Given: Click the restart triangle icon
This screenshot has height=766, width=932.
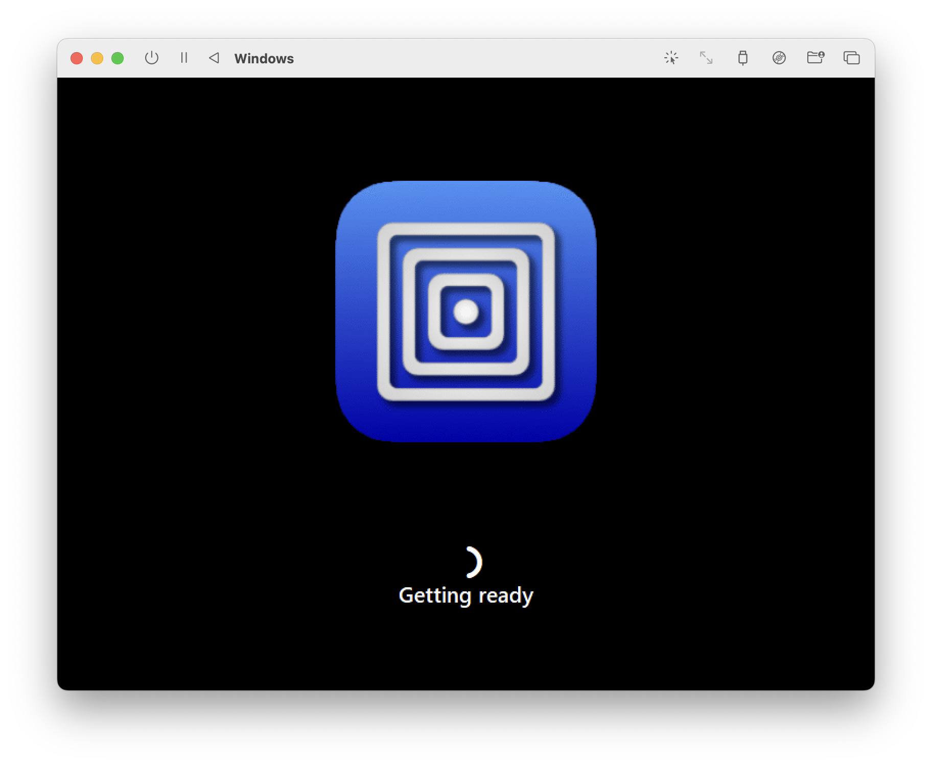Looking at the screenshot, I should click(214, 58).
